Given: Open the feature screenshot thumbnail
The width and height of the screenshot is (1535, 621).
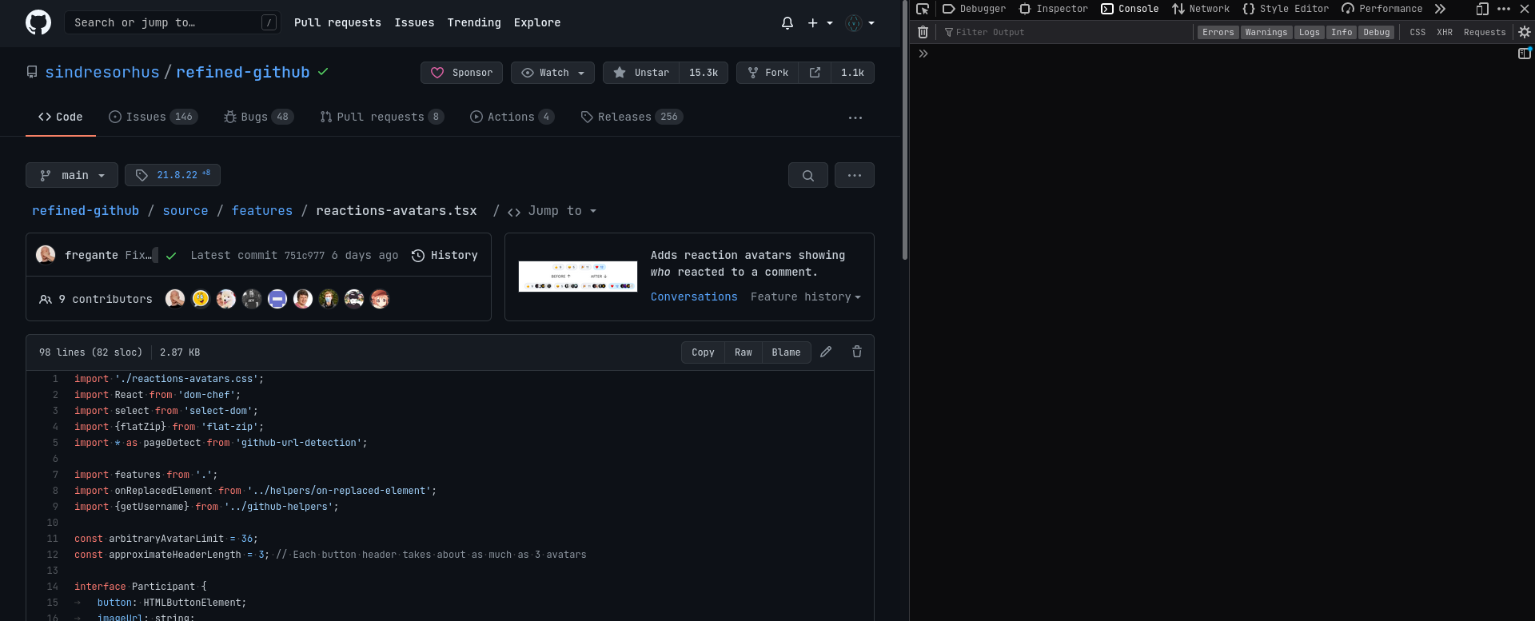Looking at the screenshot, I should click(x=578, y=277).
